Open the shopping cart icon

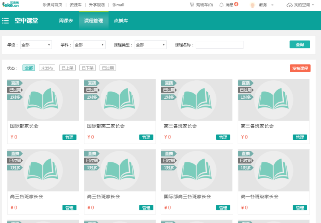(x=192, y=5)
